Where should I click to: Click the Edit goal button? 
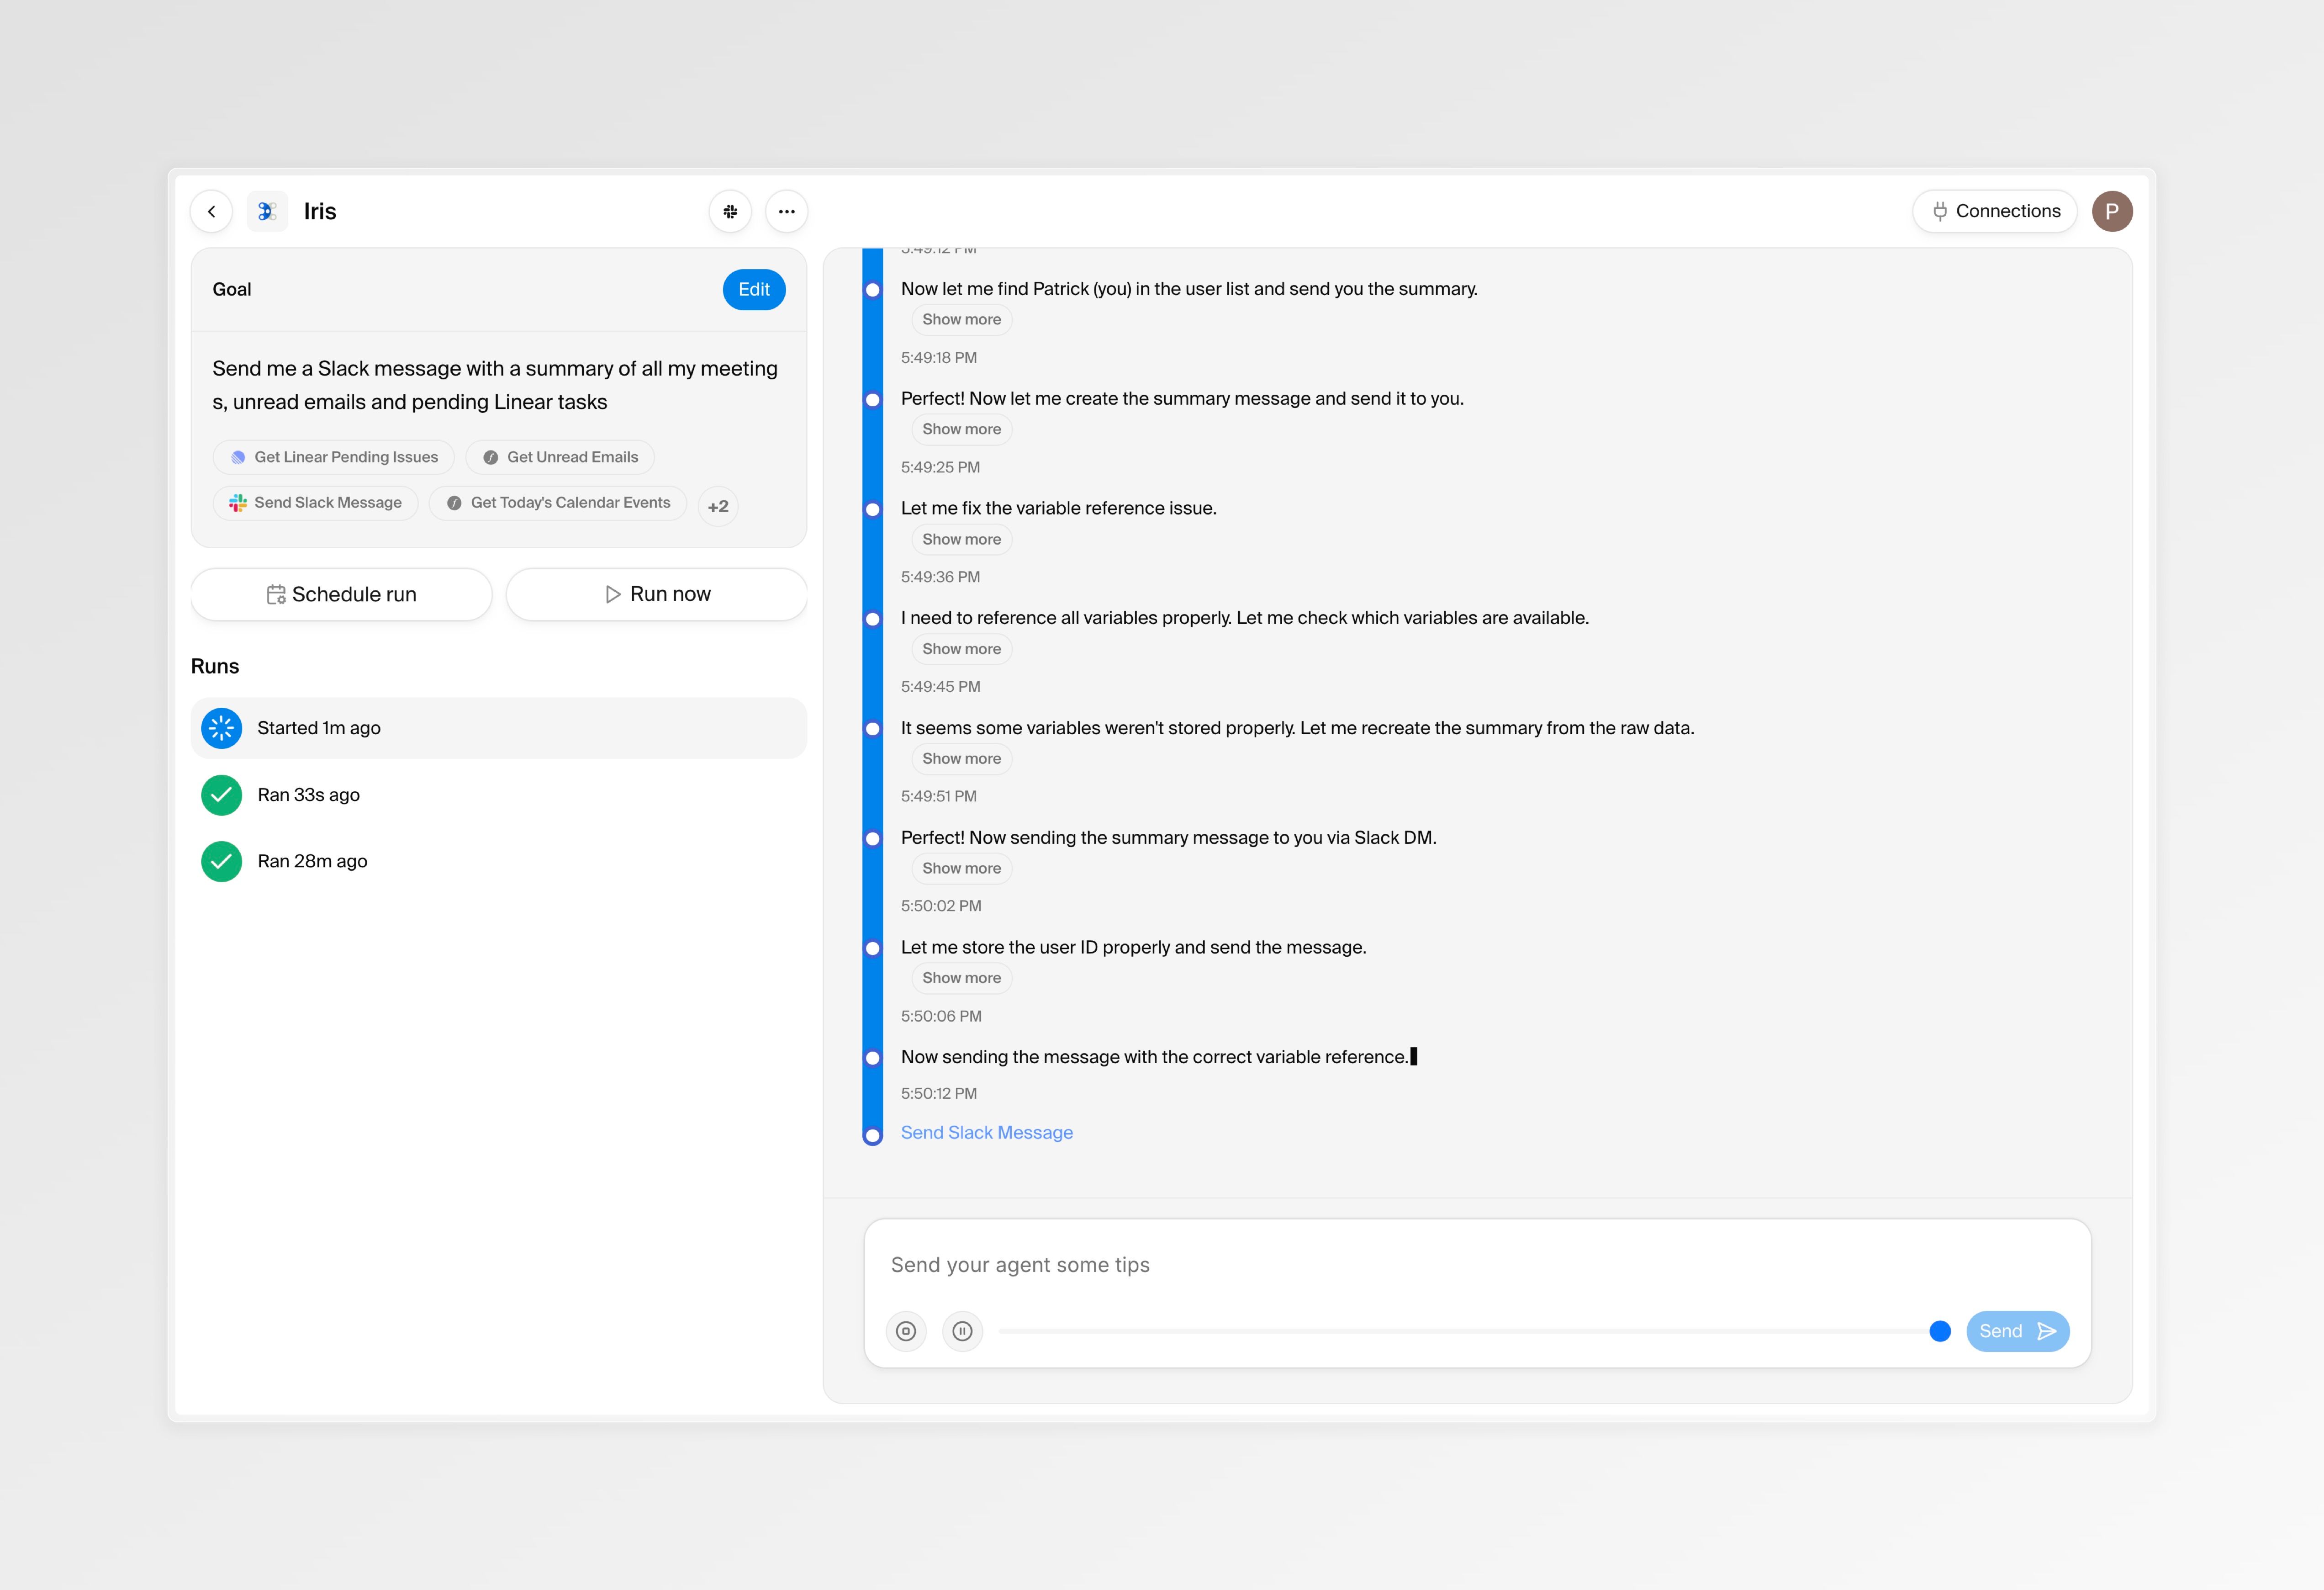(753, 289)
